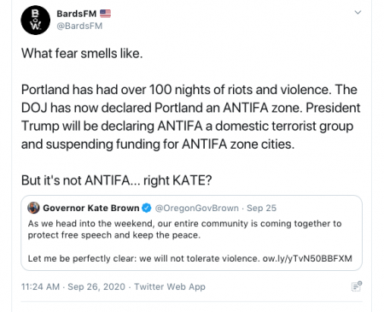The width and height of the screenshot is (384, 312).
Task: Click Governor Kate Brown's small avatar
Action: coord(33,208)
